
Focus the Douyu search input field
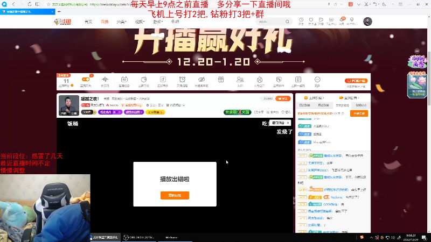tap(271, 22)
